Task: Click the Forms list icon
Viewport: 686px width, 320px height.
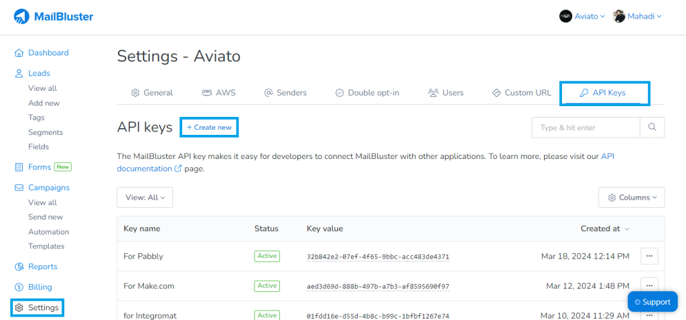Action: pos(19,167)
